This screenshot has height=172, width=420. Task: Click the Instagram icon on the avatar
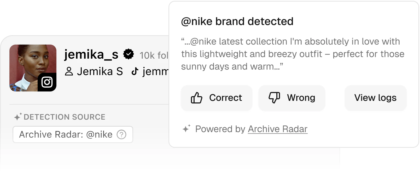[47, 82]
